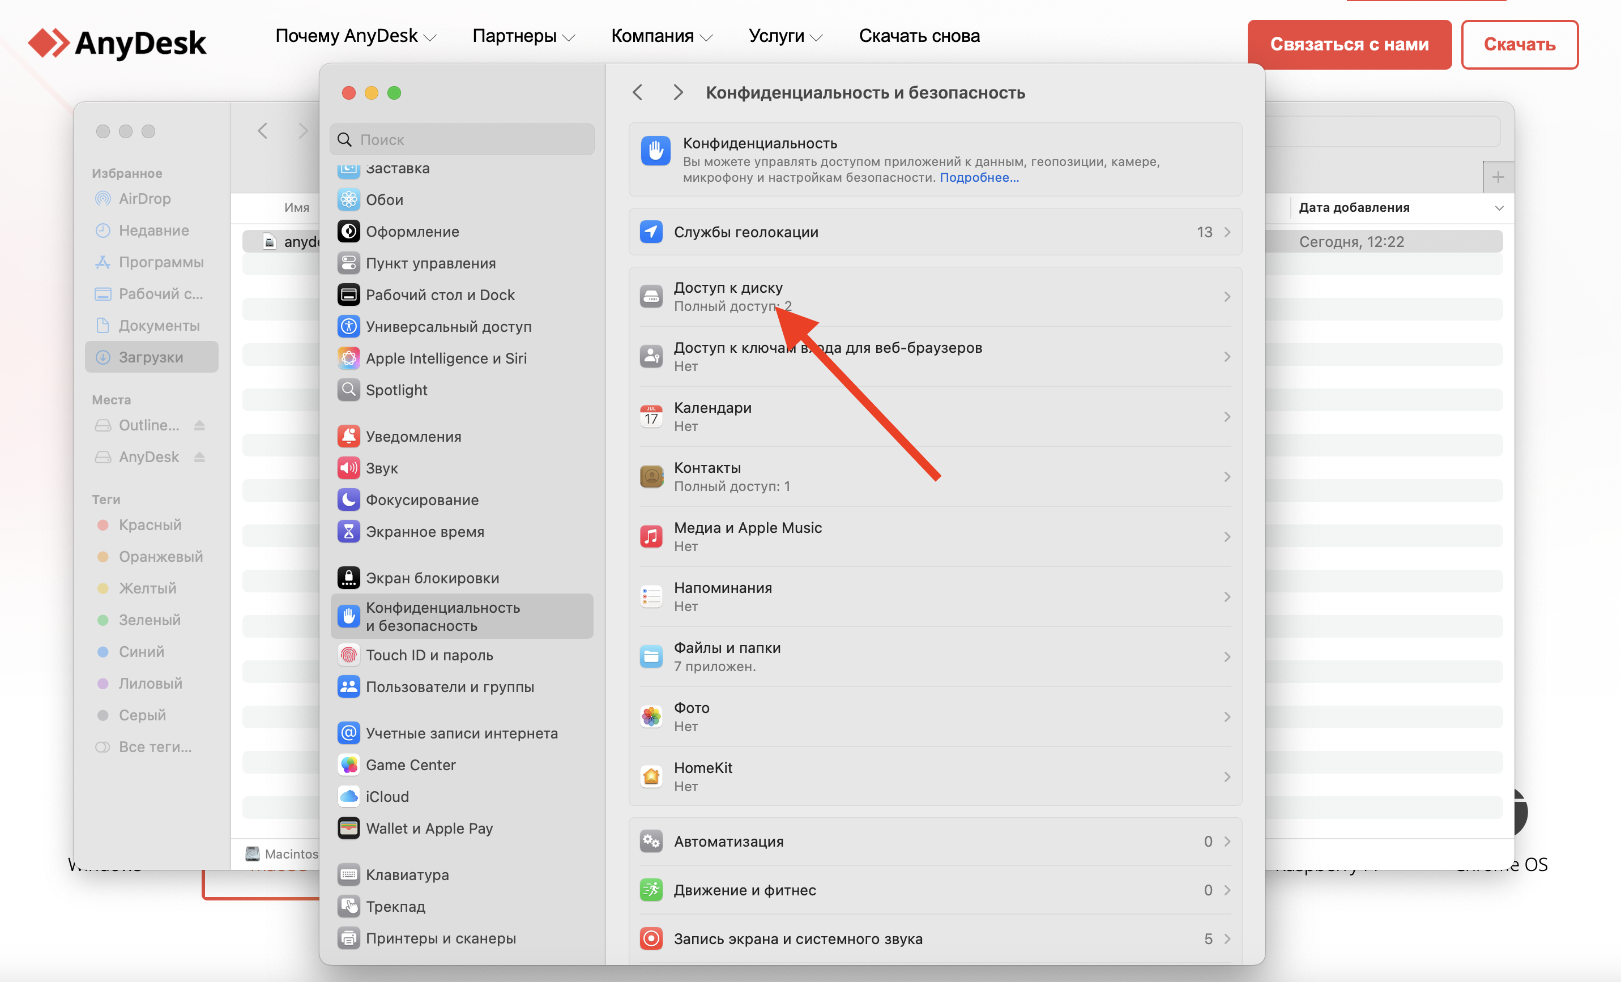Expand the Фото privacy row

tap(935, 717)
